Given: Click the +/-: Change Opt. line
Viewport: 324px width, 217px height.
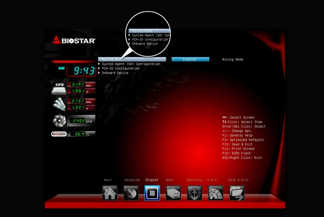Looking at the screenshot, I should click(238, 131).
